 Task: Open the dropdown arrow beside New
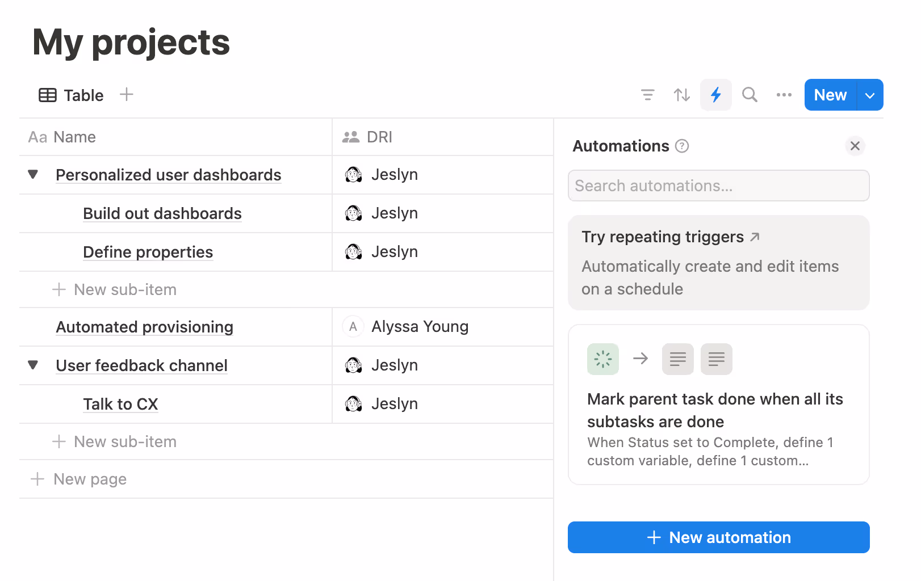pyautogui.click(x=869, y=95)
